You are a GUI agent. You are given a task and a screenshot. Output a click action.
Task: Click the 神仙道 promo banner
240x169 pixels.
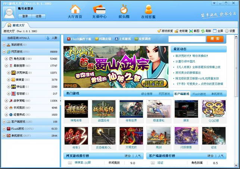116,67
